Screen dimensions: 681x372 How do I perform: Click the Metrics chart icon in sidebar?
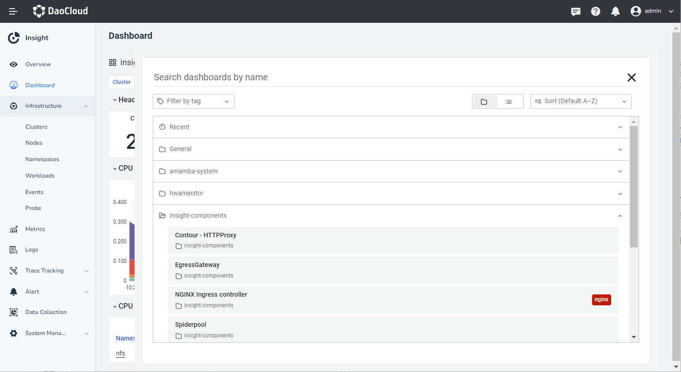point(14,229)
